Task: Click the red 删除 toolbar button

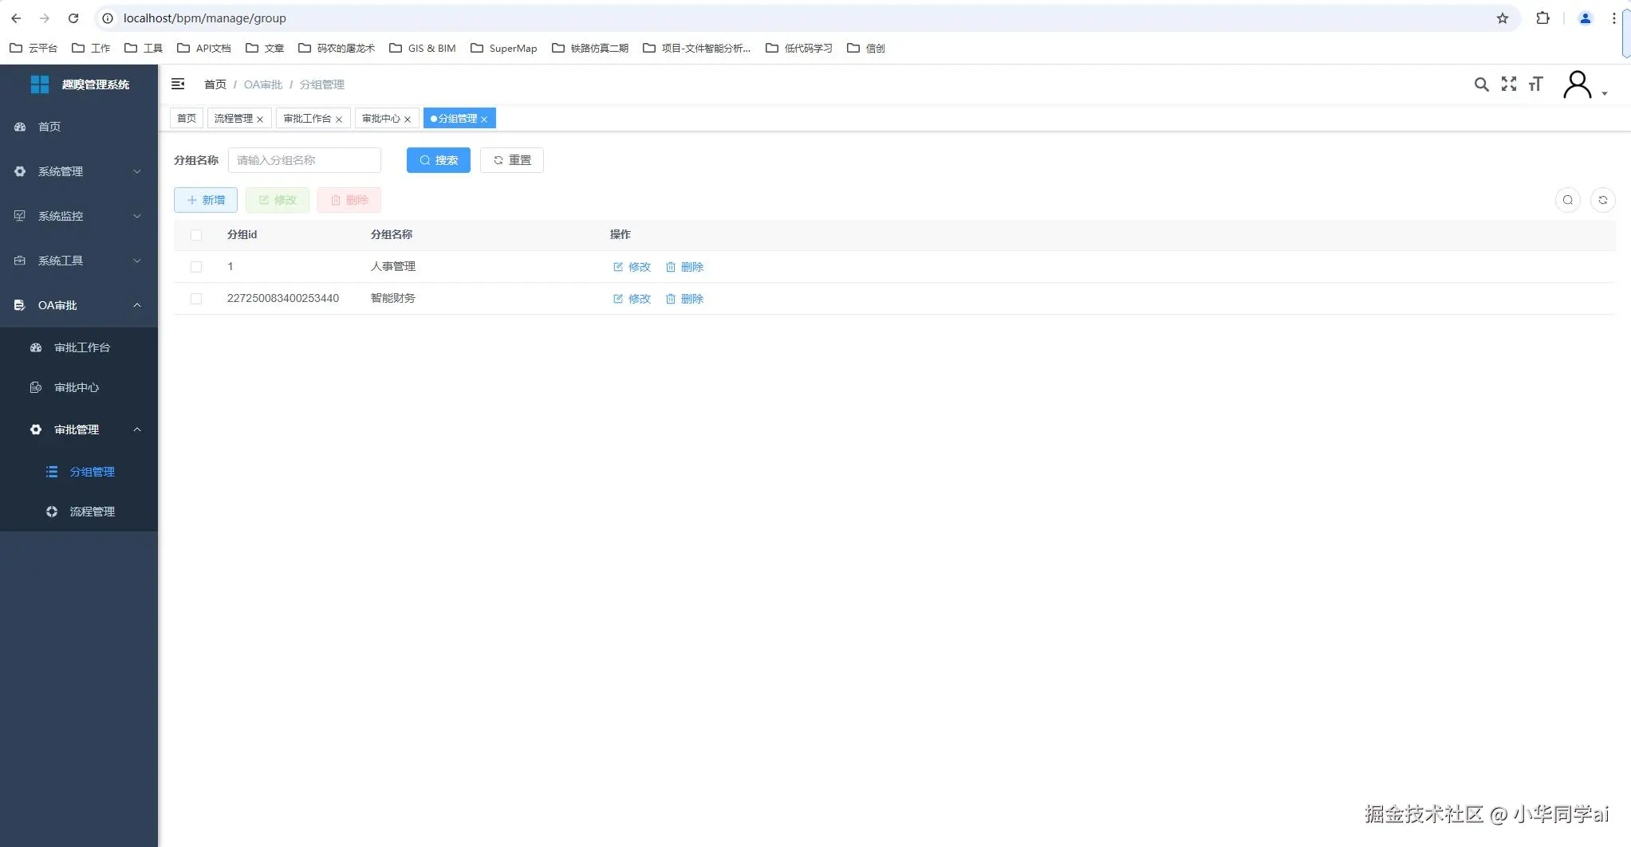Action: (349, 200)
